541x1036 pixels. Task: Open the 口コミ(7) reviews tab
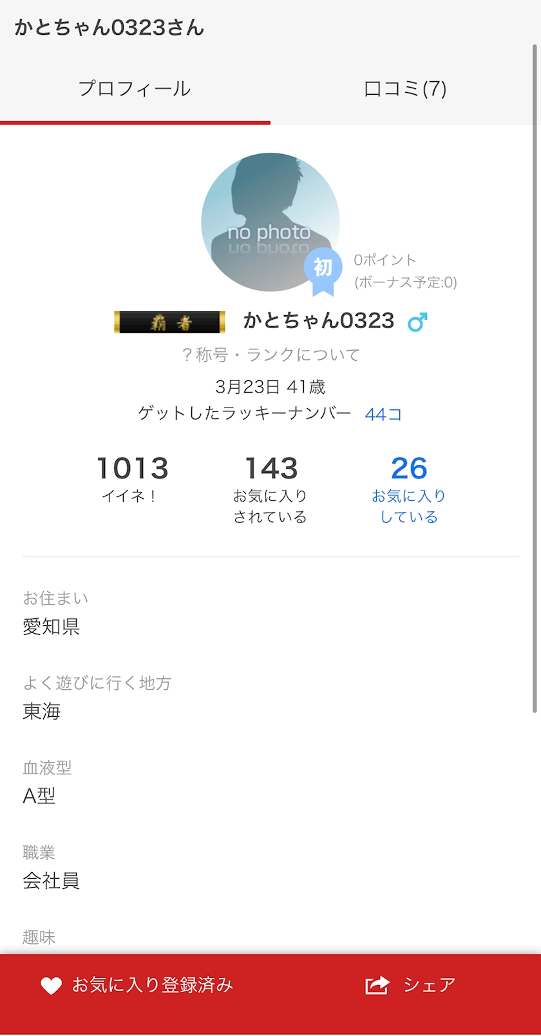(405, 89)
